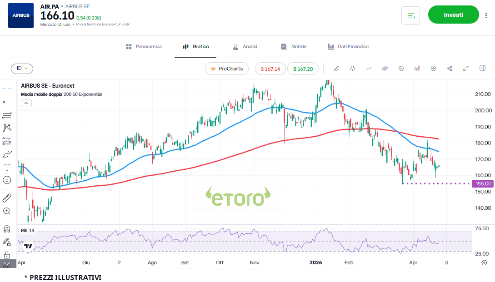Open the 1D timeframe dropdown

(x=22, y=69)
